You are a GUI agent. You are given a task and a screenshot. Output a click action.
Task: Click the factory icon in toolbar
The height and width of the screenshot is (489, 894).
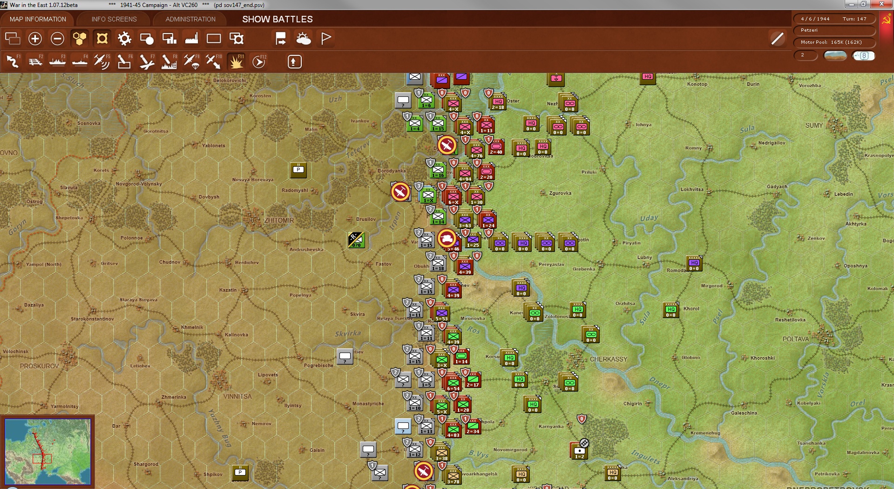[x=191, y=39]
